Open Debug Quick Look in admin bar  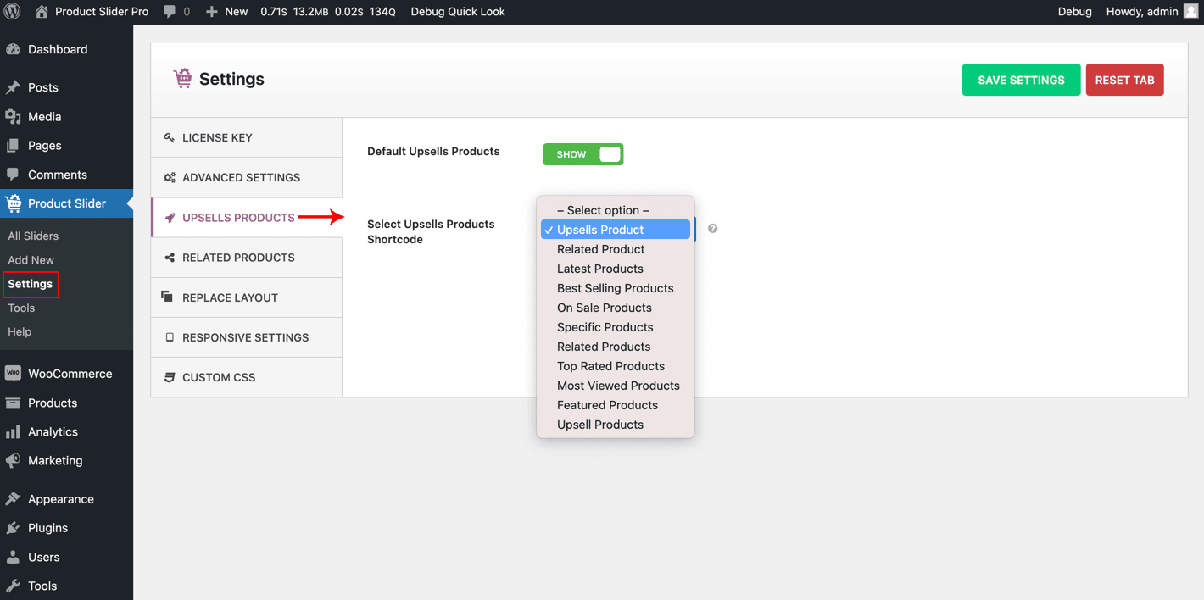[x=457, y=12]
